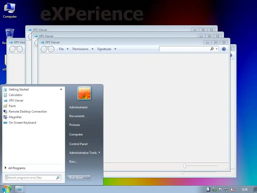Open Control Panel
Image resolution: width=257 pixels, height=193 pixels.
point(78,144)
